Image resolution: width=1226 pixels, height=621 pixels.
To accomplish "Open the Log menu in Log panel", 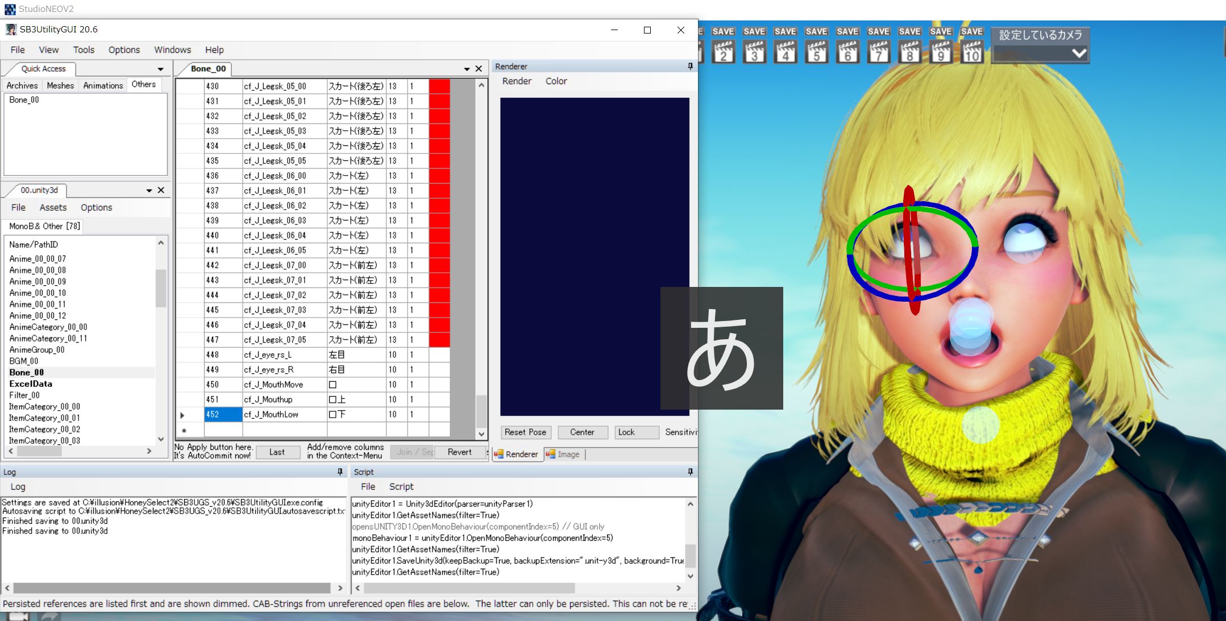I will pos(18,487).
